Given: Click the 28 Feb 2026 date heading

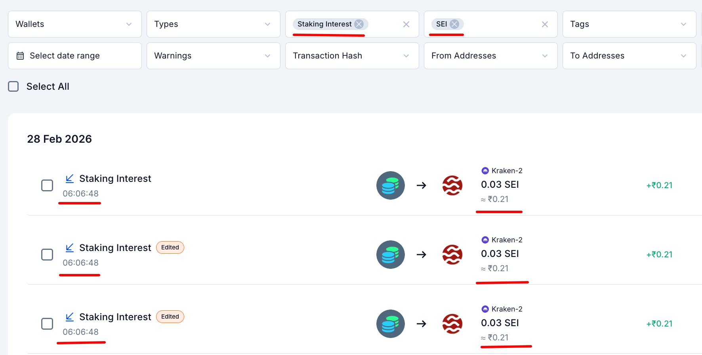Looking at the screenshot, I should click(x=59, y=139).
